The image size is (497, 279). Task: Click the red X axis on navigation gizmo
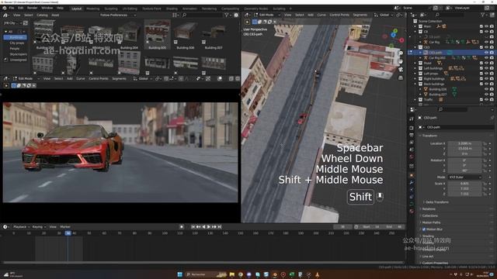(401, 40)
